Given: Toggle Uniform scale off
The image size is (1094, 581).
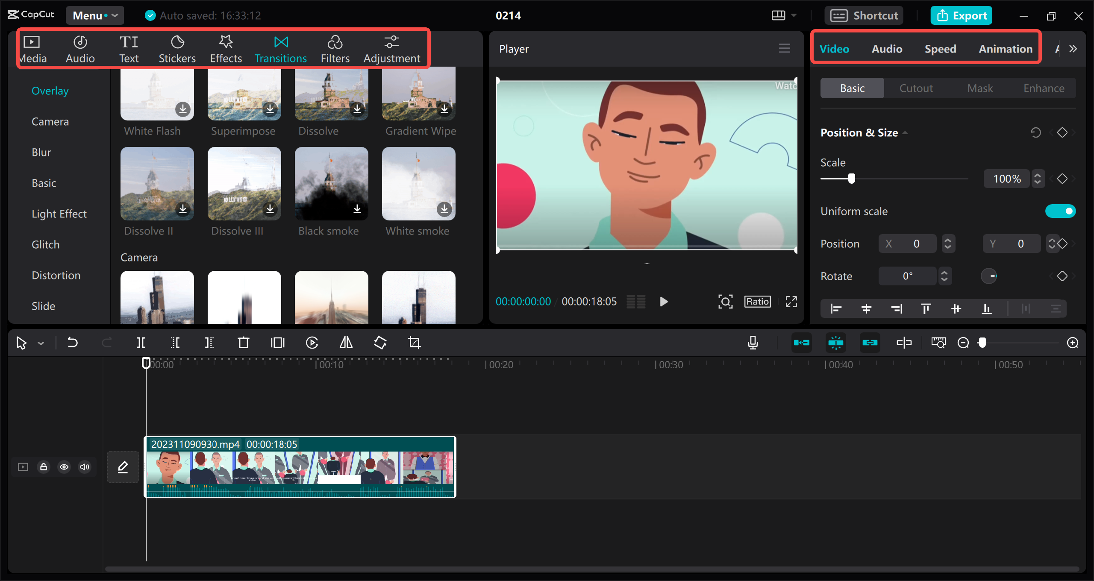Looking at the screenshot, I should coord(1061,211).
